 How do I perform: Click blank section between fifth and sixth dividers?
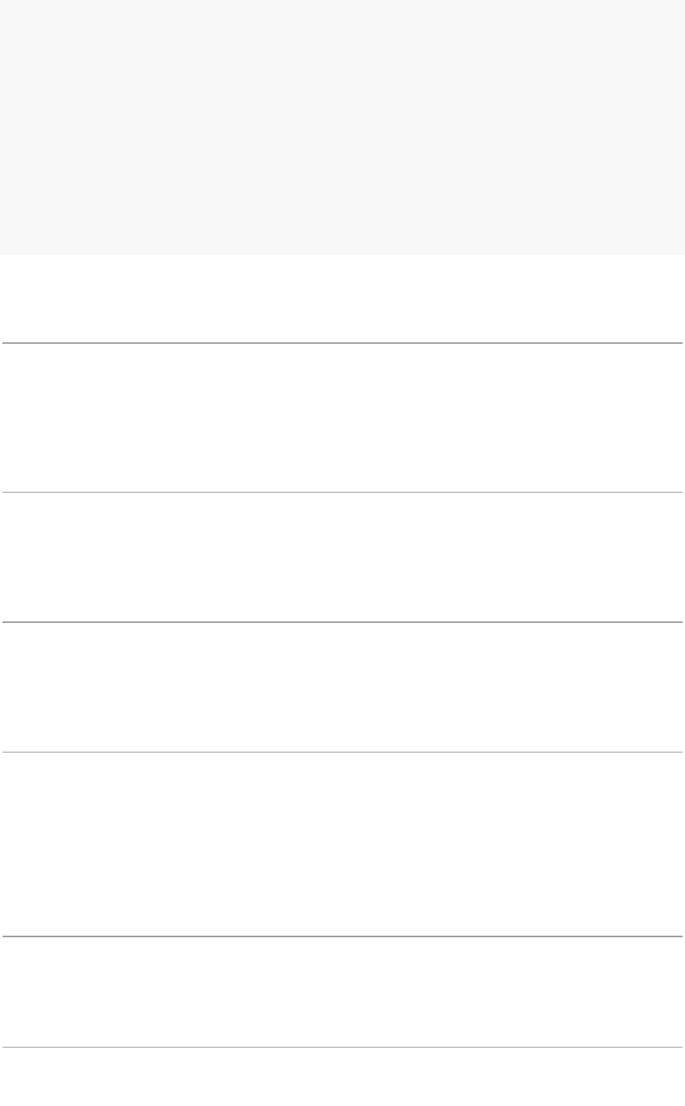click(x=342, y=992)
